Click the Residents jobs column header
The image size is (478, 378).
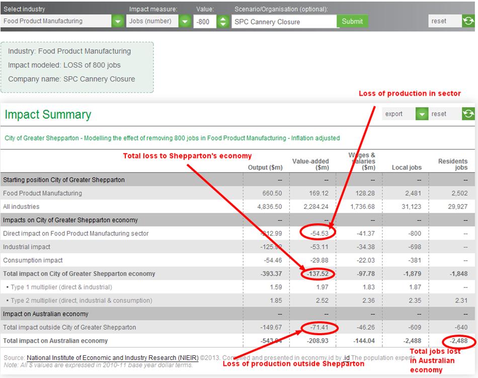pos(453,164)
